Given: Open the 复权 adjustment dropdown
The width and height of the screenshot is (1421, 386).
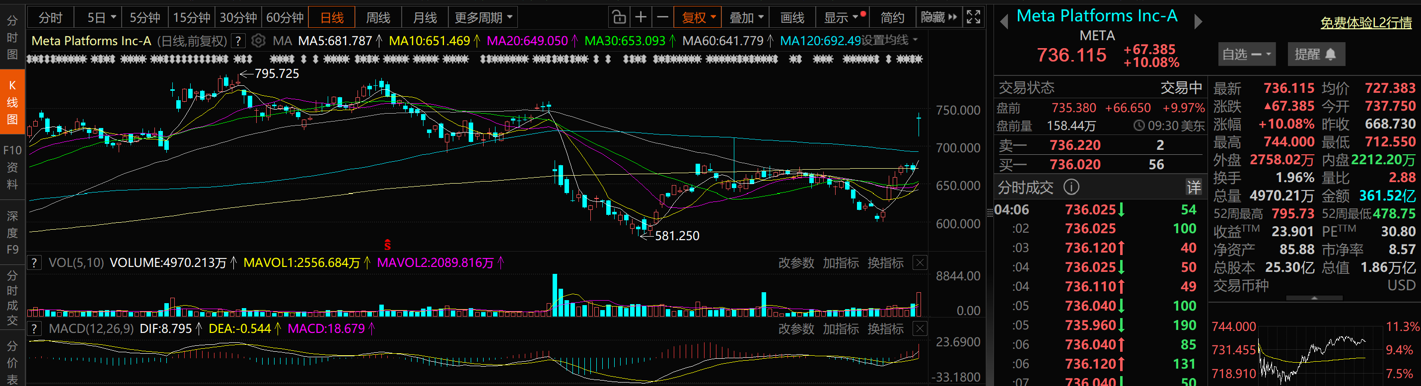Looking at the screenshot, I should [698, 18].
